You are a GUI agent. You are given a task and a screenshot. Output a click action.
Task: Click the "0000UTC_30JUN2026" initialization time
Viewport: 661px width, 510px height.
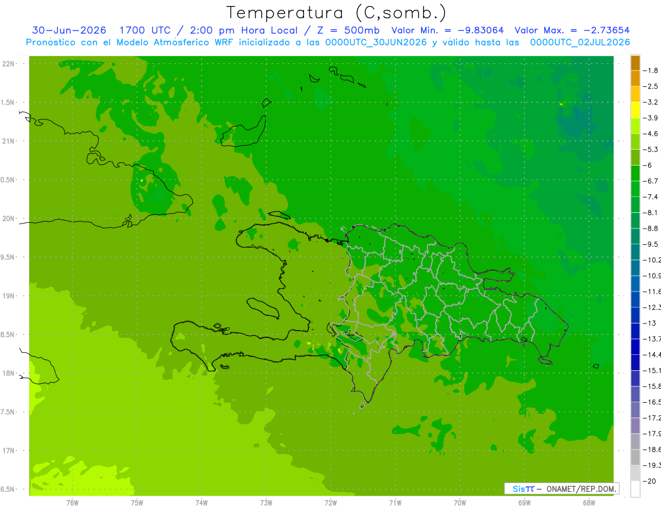[x=376, y=42]
